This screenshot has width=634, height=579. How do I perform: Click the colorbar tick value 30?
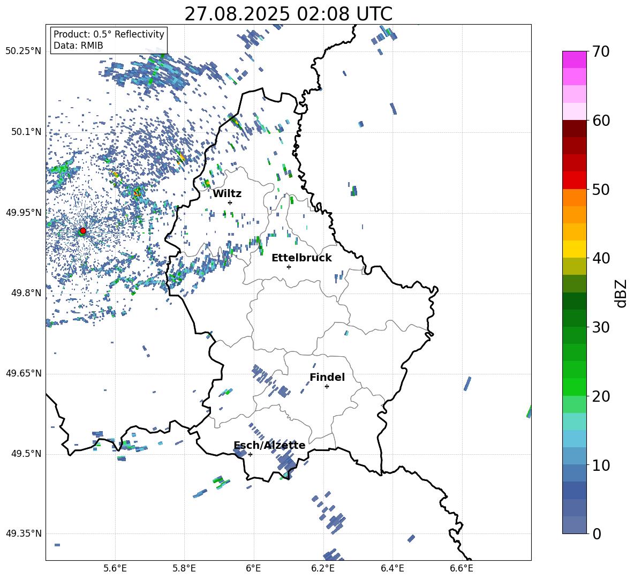[x=601, y=327]
